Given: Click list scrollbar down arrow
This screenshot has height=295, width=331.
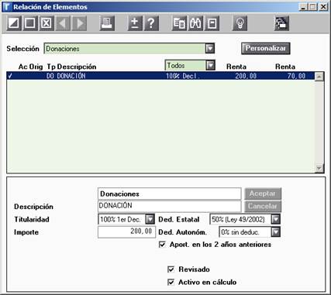Looking at the screenshot, I should click(x=319, y=168).
